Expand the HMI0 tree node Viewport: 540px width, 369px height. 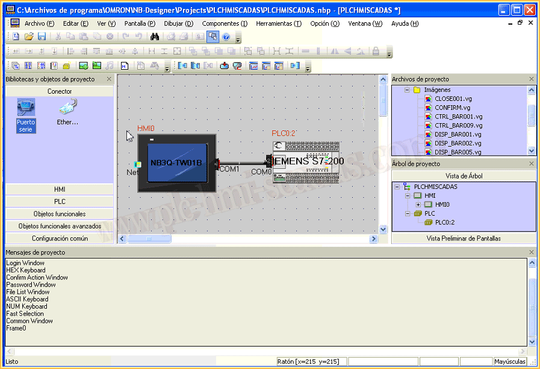(418, 205)
